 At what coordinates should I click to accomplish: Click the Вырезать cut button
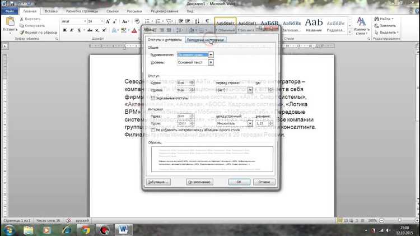point(30,19)
